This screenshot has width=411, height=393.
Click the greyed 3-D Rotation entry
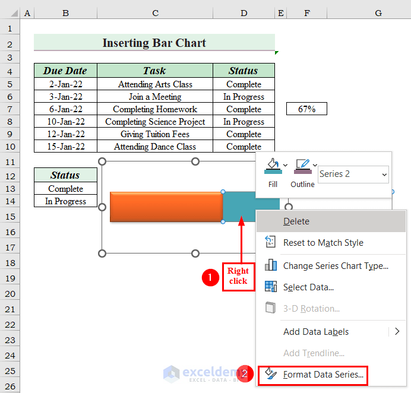331,309
